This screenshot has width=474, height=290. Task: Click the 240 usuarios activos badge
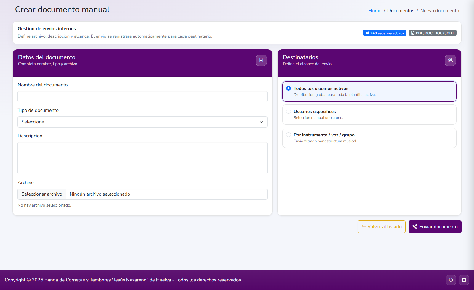(x=385, y=33)
